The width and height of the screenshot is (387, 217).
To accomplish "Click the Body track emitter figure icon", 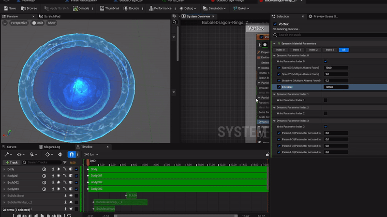I will pos(53,169).
